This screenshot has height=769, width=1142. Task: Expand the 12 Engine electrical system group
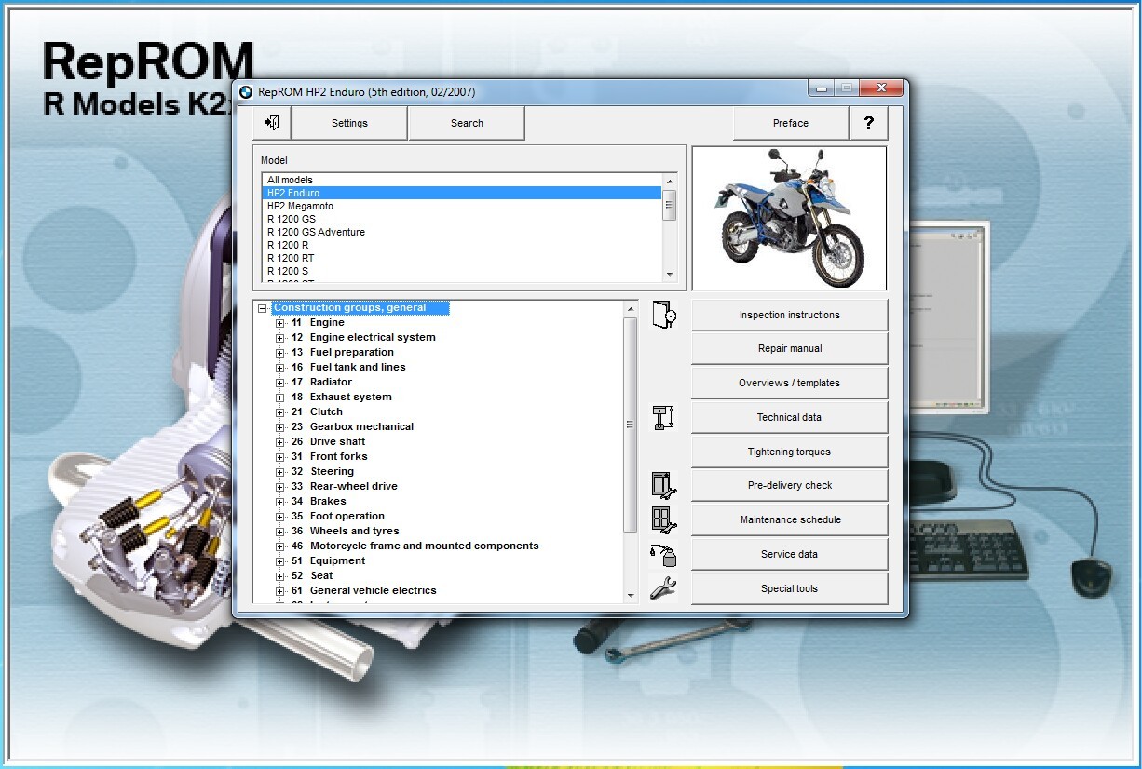pos(279,338)
